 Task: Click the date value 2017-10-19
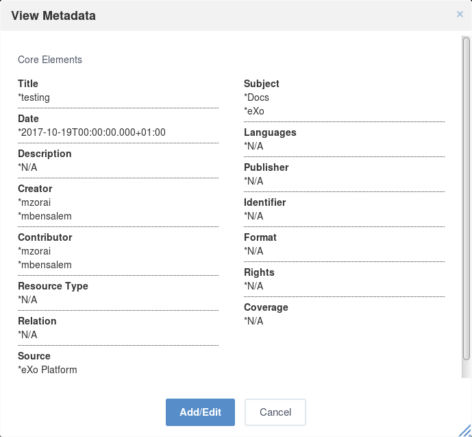pyautogui.click(x=92, y=132)
